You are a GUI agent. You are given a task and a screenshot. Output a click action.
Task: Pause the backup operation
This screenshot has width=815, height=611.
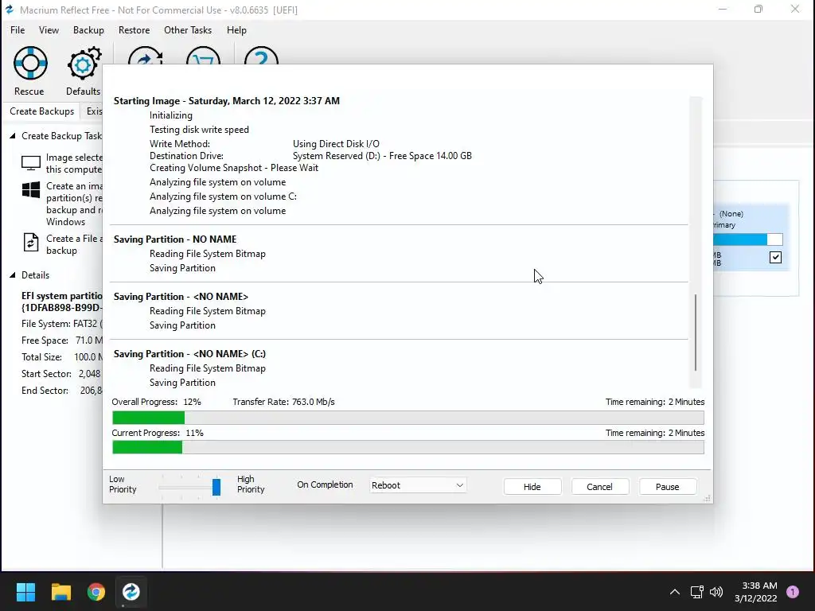(668, 487)
